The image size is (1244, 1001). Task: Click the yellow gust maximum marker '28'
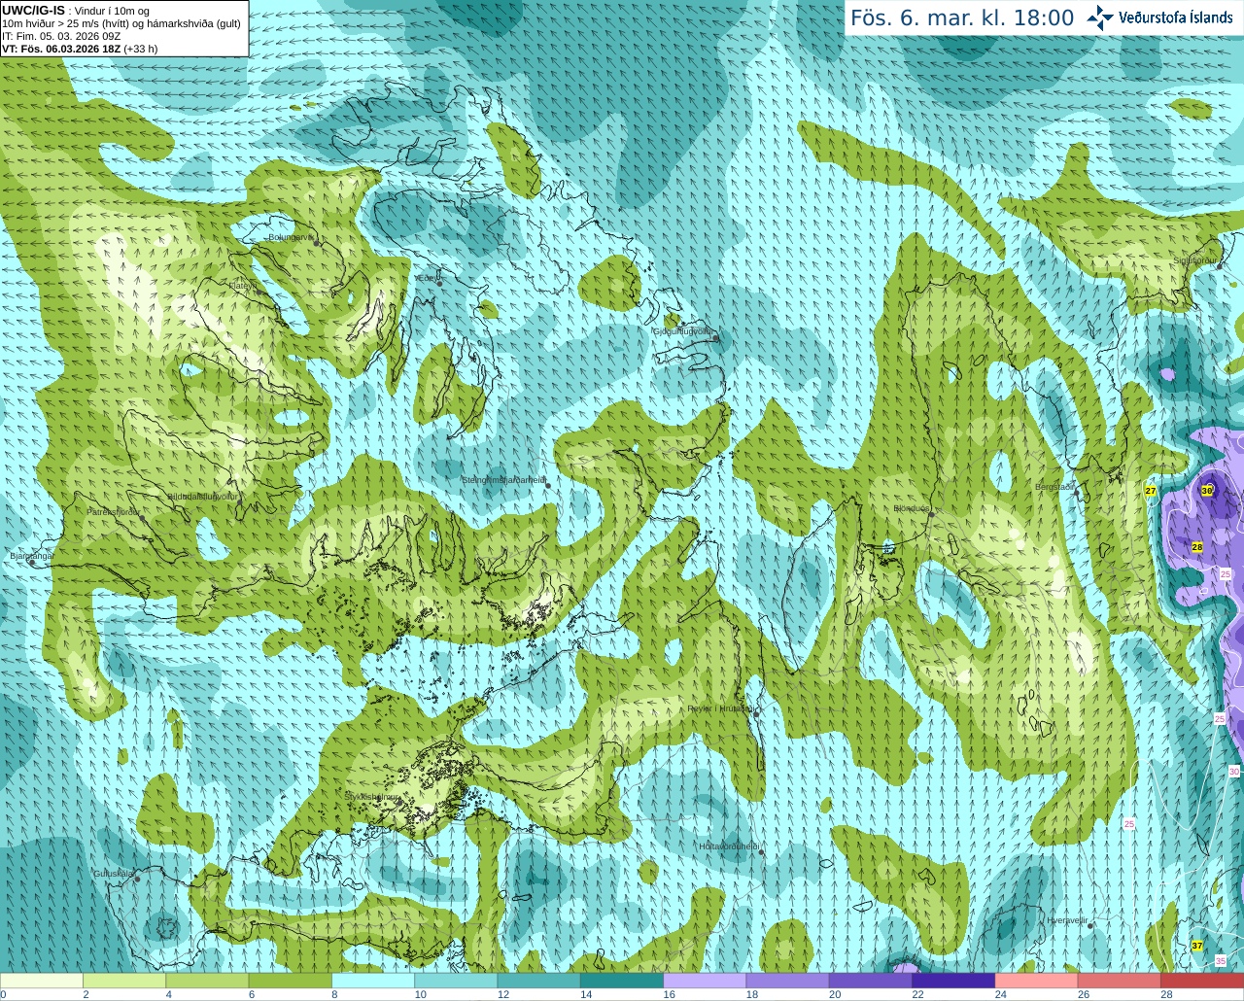click(x=1197, y=547)
